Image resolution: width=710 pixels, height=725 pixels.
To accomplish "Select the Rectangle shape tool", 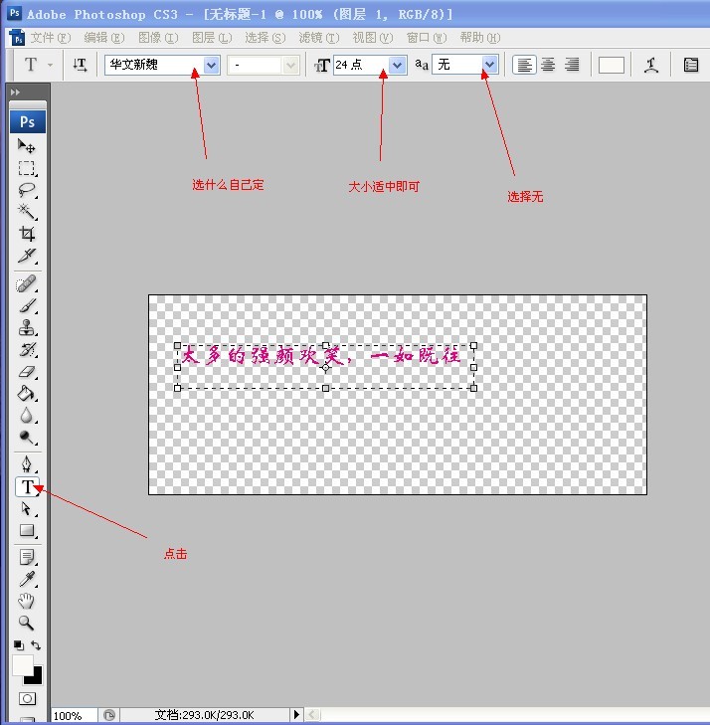I will tap(26, 530).
